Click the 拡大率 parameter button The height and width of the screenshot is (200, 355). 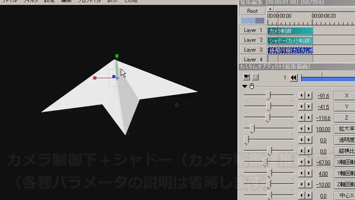345,128
